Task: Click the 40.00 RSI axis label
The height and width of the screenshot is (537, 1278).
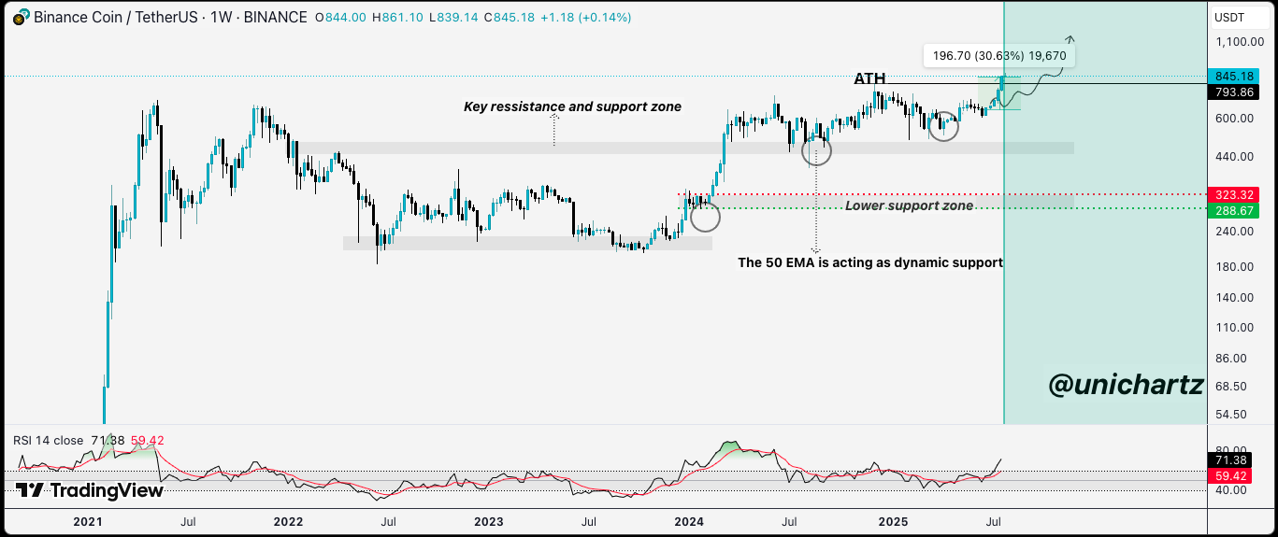Action: (x=1231, y=490)
